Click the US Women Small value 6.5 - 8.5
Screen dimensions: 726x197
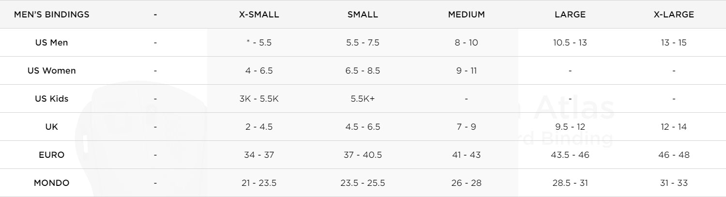click(363, 71)
